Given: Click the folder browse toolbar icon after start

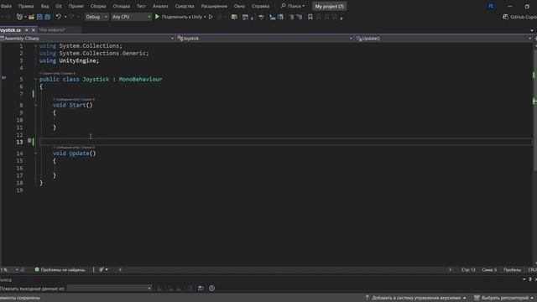Looking at the screenshot, I should 234,17.
